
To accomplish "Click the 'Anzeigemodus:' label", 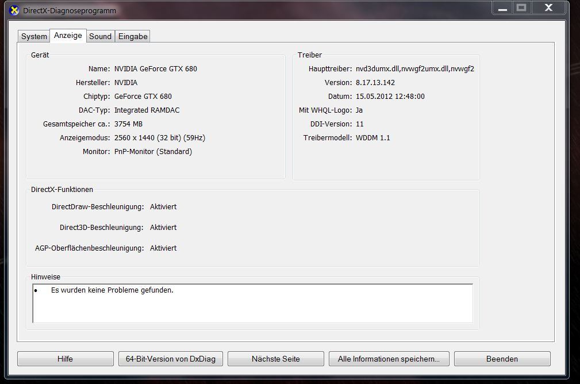I will point(84,137).
